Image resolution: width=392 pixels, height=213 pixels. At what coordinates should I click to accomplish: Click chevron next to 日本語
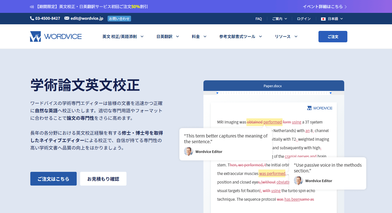(x=341, y=19)
